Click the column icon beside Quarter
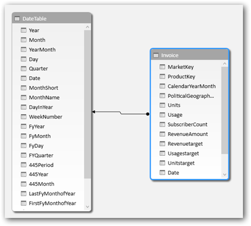Screen dimensions: 251x226 [x=24, y=69]
